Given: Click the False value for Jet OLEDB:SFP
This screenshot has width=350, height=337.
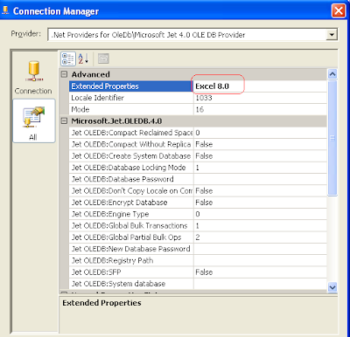Looking at the screenshot, I should tap(260, 272).
